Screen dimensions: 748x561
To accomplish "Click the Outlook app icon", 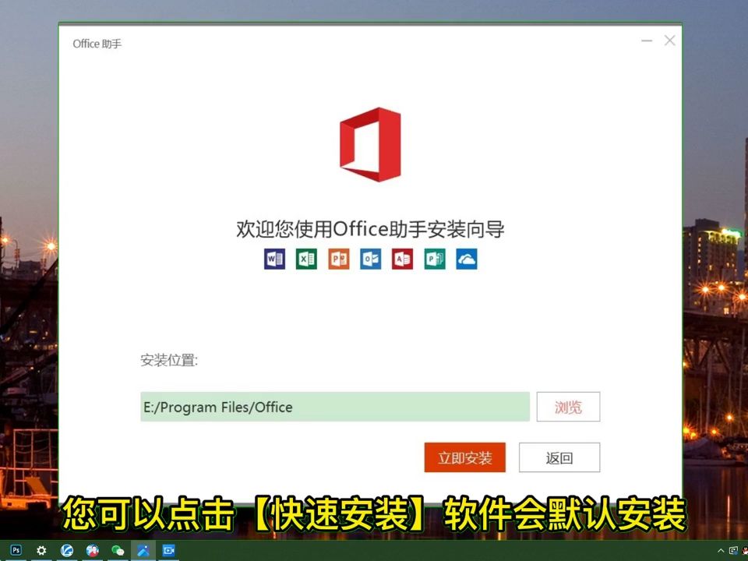I will (371, 259).
